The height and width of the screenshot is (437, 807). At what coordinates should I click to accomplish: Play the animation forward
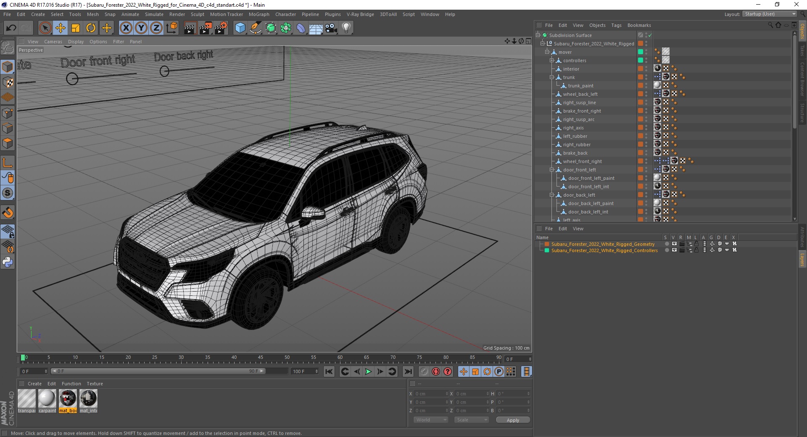pos(368,371)
